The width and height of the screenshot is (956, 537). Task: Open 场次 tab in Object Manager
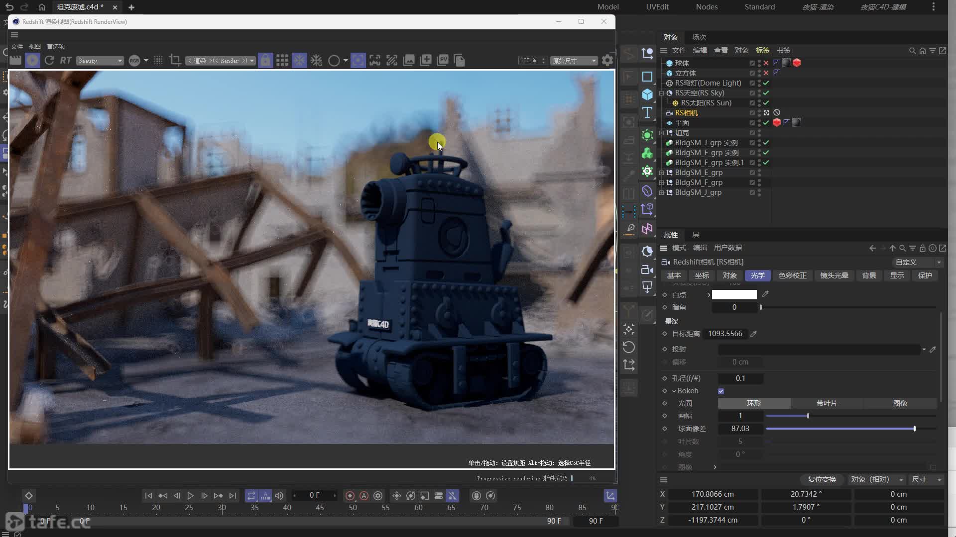coord(699,37)
